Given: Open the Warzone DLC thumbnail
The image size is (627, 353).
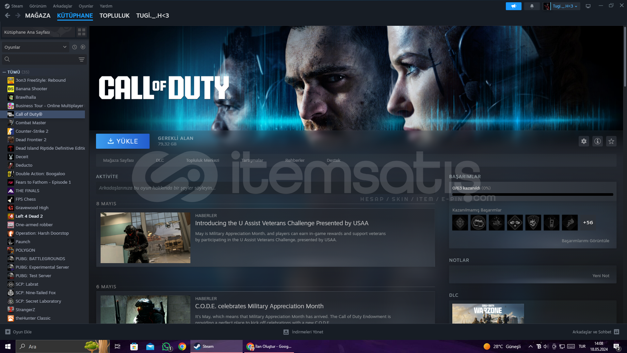Looking at the screenshot, I should pos(488,313).
